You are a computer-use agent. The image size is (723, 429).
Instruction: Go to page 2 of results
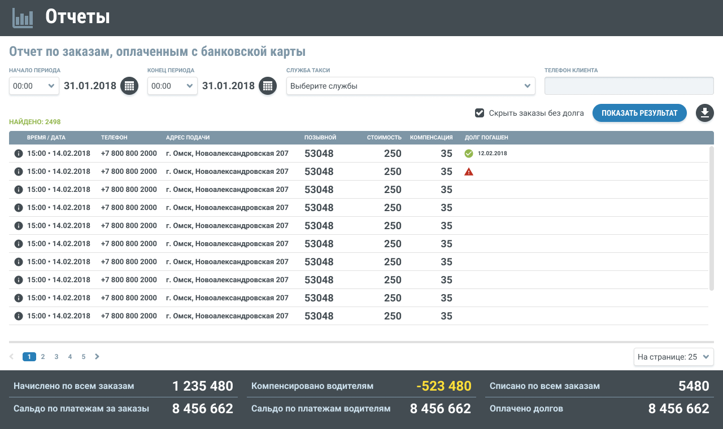43,357
